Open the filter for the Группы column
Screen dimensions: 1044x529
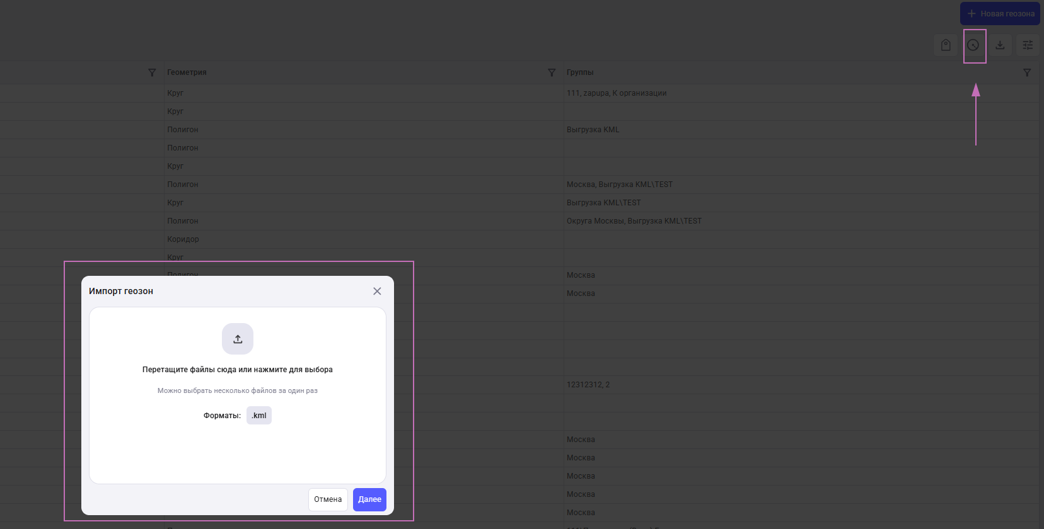pos(1027,72)
